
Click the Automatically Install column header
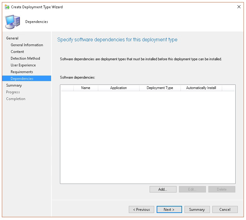(201, 88)
